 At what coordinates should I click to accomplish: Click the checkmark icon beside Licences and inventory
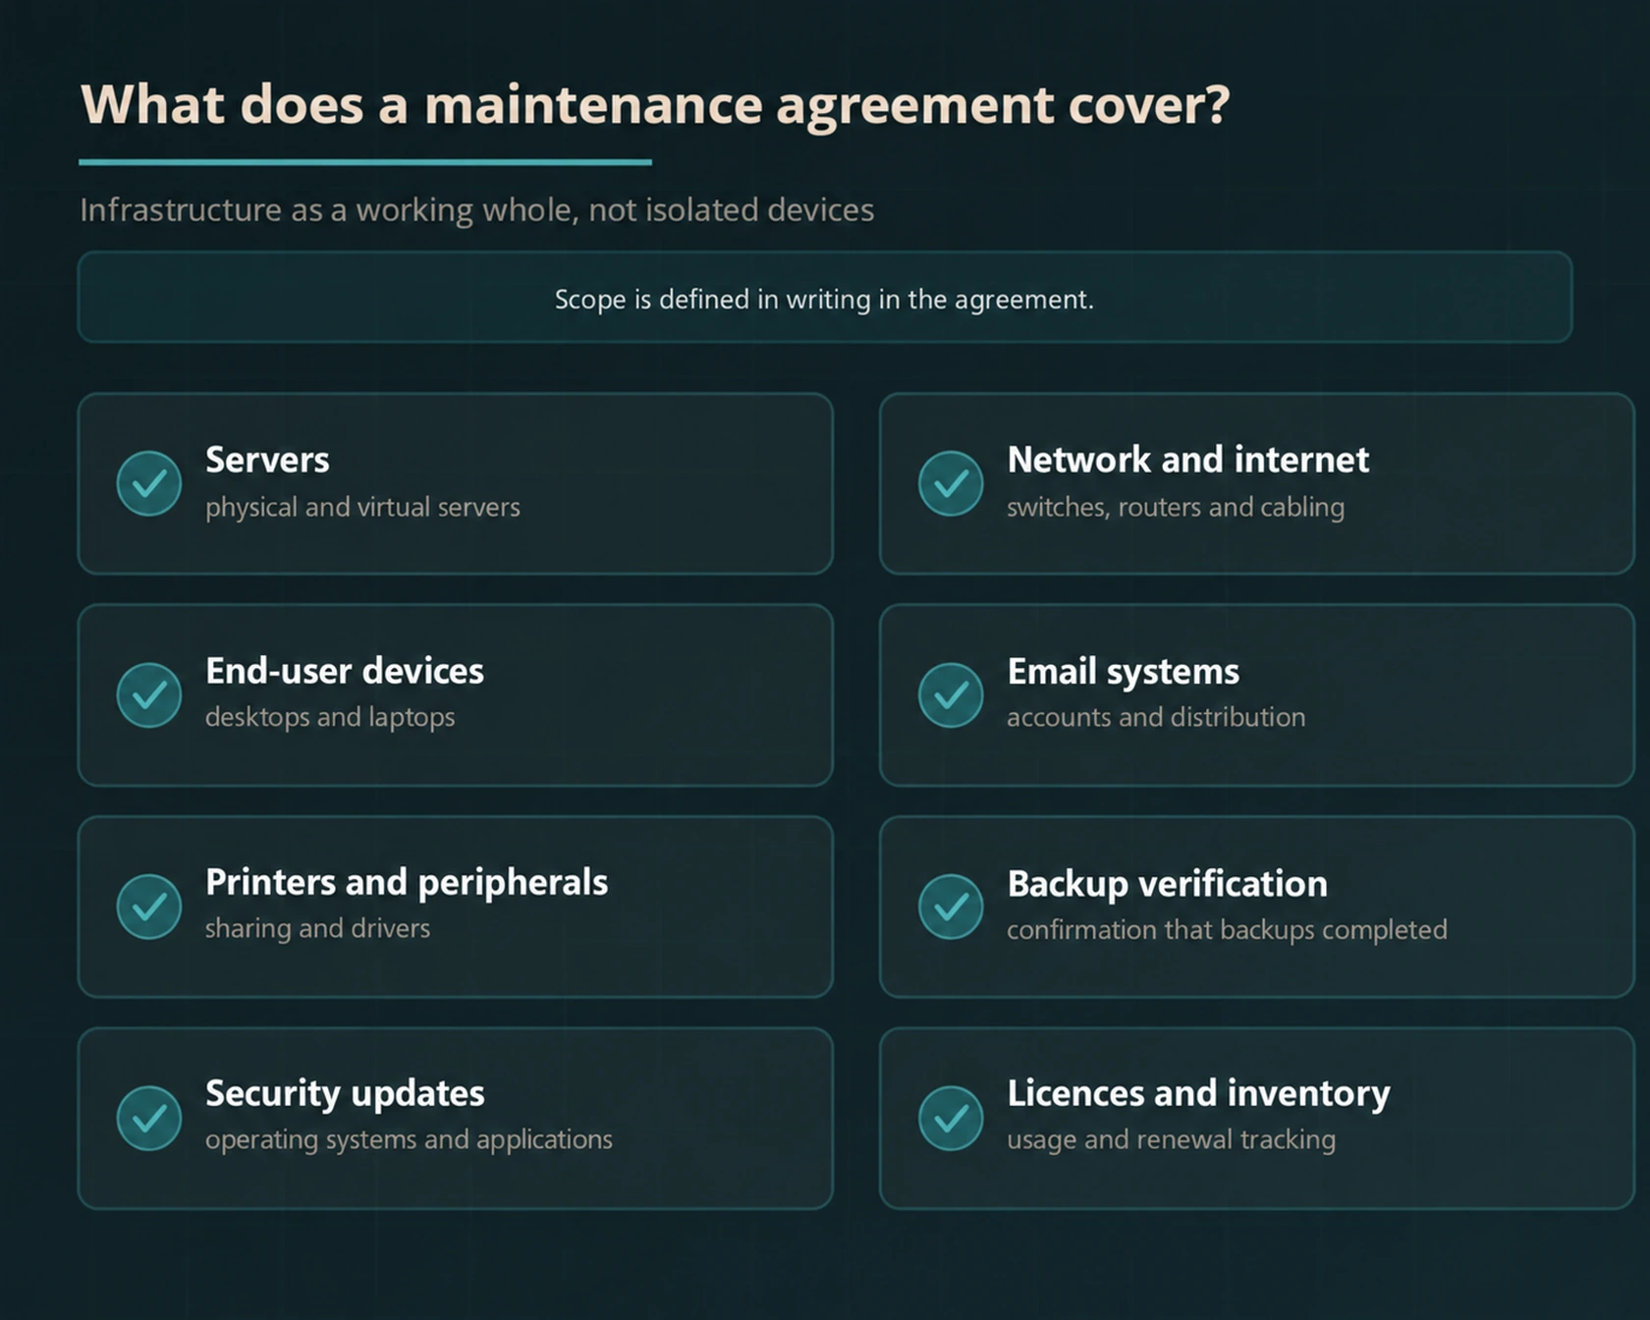[x=951, y=1118]
